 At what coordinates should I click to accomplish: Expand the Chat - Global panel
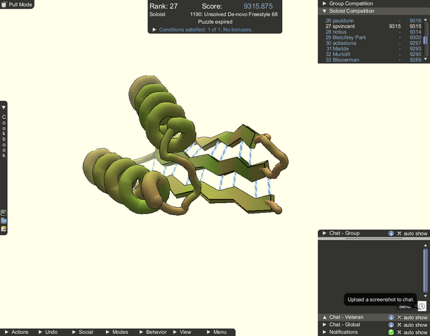324,325
